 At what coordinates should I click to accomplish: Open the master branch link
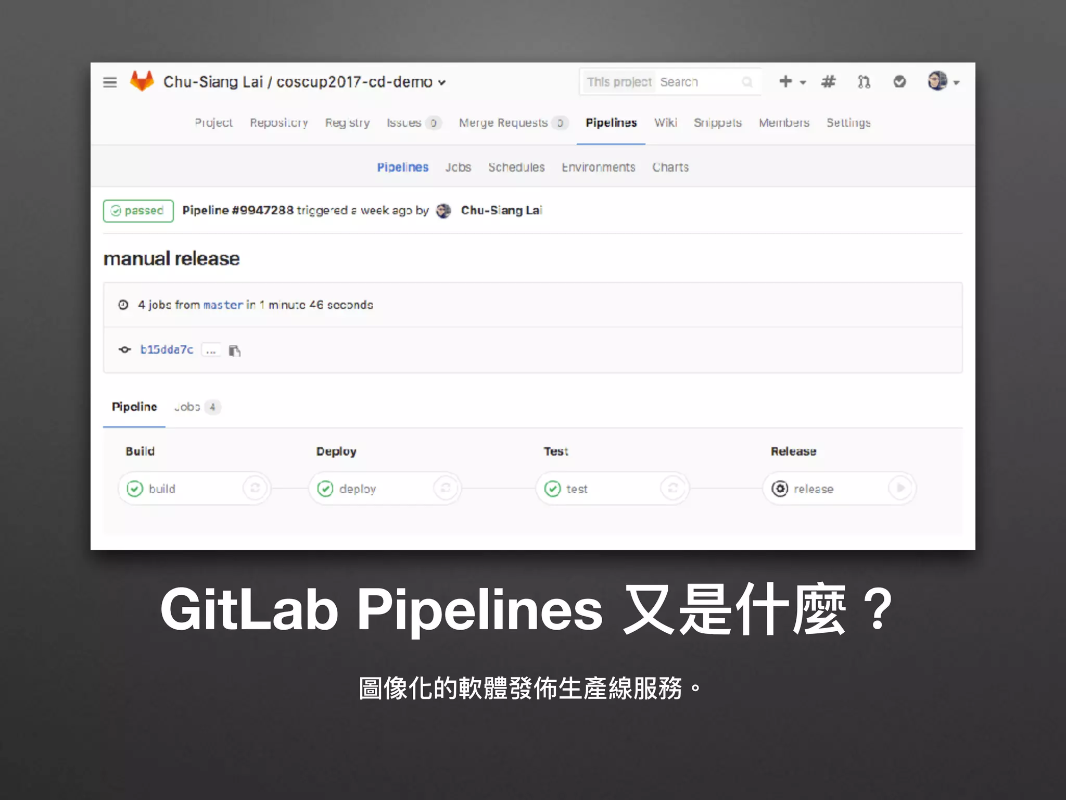(223, 305)
